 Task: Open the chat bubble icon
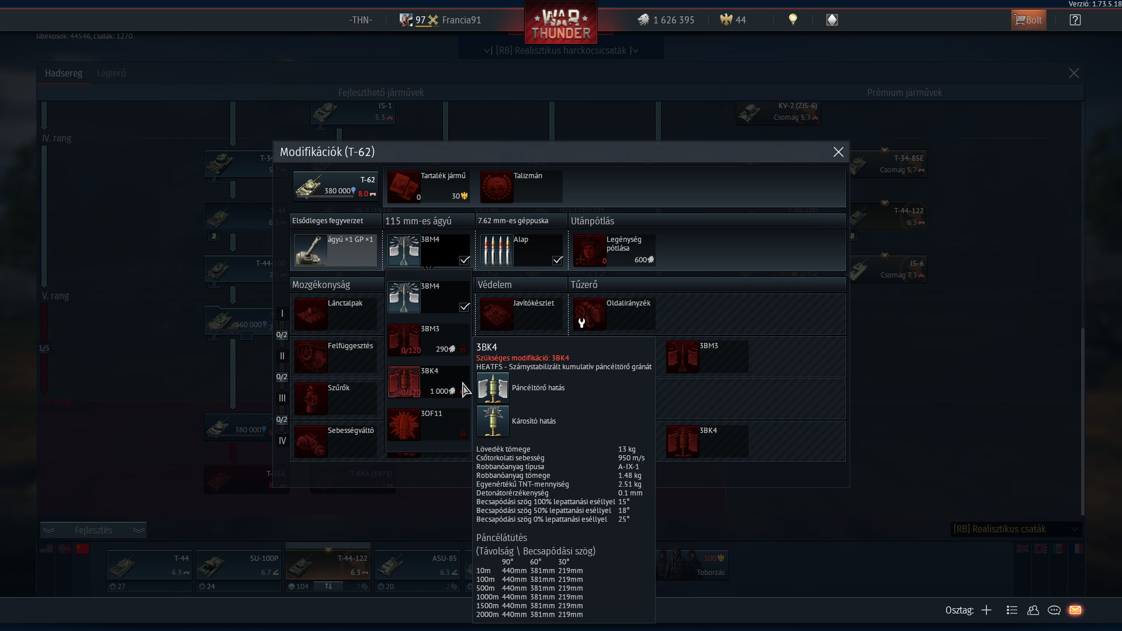click(1054, 610)
